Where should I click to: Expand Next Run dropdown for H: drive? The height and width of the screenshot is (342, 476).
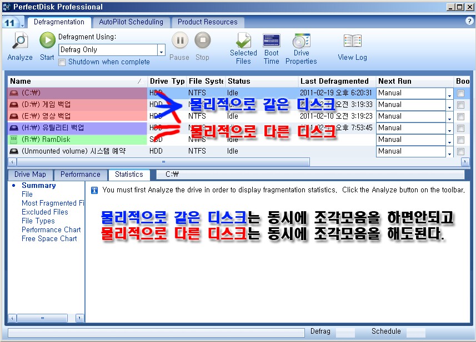coord(449,129)
